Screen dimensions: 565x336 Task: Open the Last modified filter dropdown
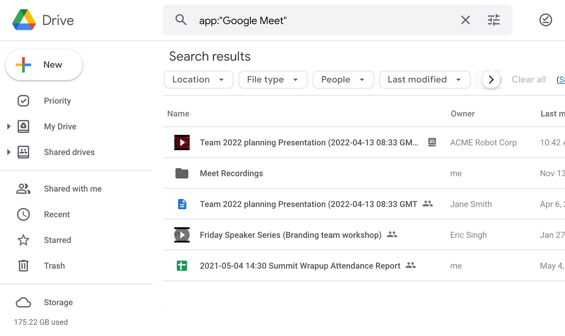(424, 79)
